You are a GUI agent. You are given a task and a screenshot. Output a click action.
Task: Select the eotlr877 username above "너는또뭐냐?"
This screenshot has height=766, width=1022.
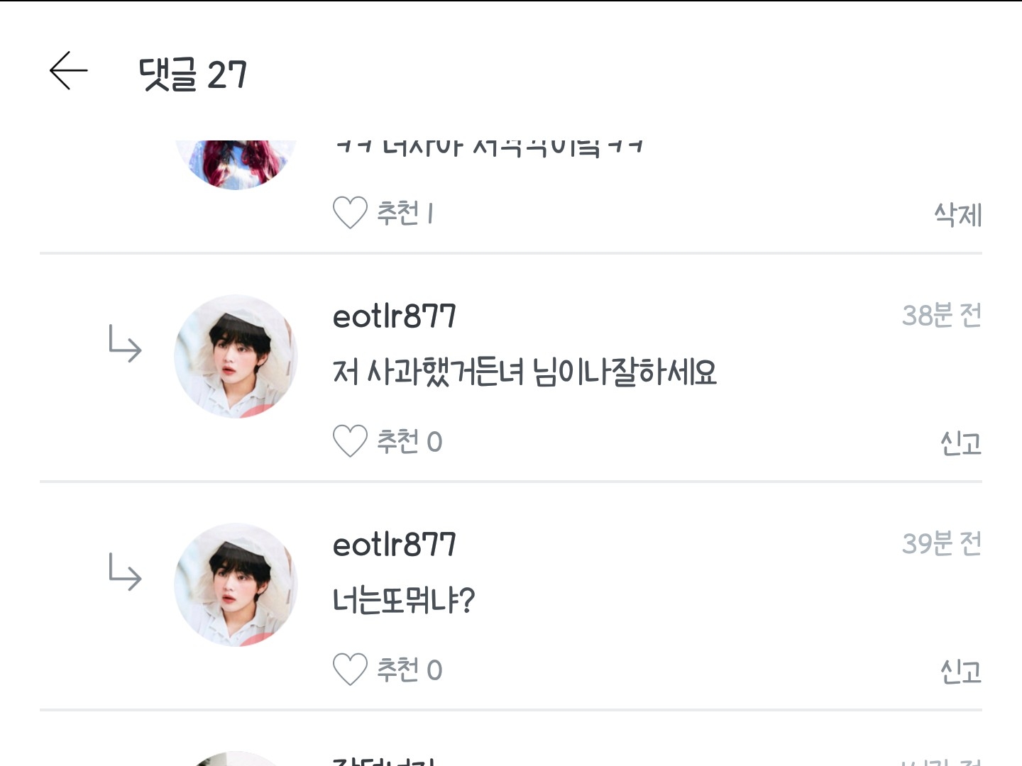[x=395, y=545]
